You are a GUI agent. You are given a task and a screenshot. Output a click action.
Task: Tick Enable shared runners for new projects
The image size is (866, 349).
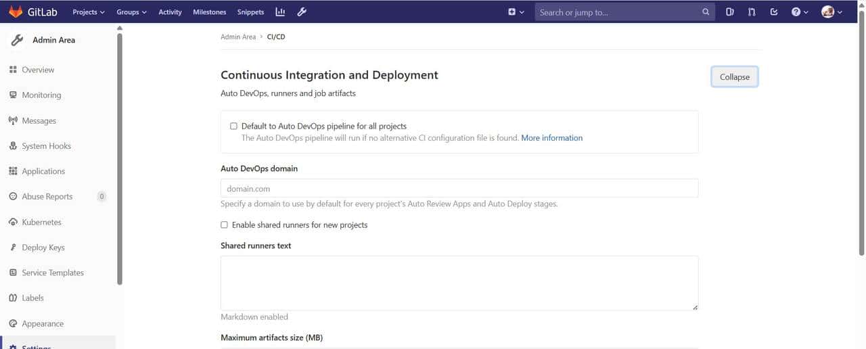pos(224,225)
